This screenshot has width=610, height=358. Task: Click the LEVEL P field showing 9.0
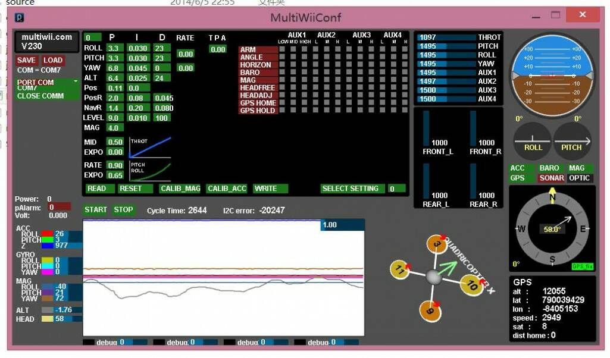coord(115,118)
